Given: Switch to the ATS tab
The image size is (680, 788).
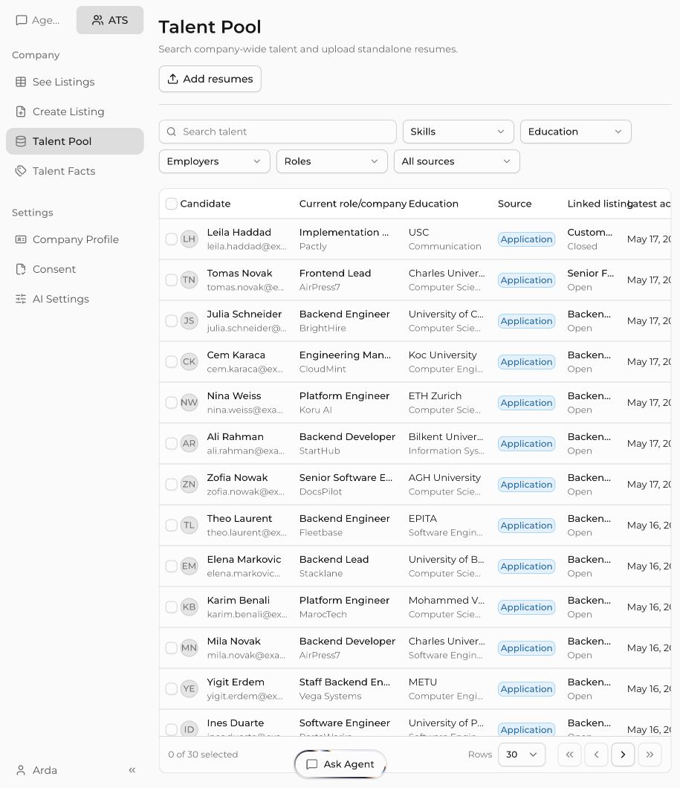Looking at the screenshot, I should 110,20.
